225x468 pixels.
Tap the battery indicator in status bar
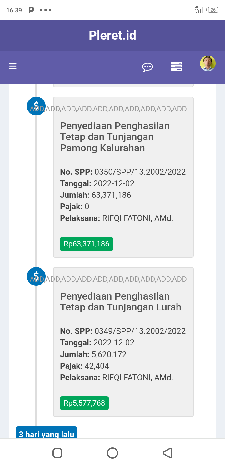coord(213,10)
